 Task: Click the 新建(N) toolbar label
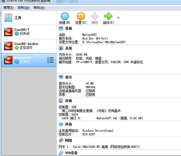tap(64, 22)
